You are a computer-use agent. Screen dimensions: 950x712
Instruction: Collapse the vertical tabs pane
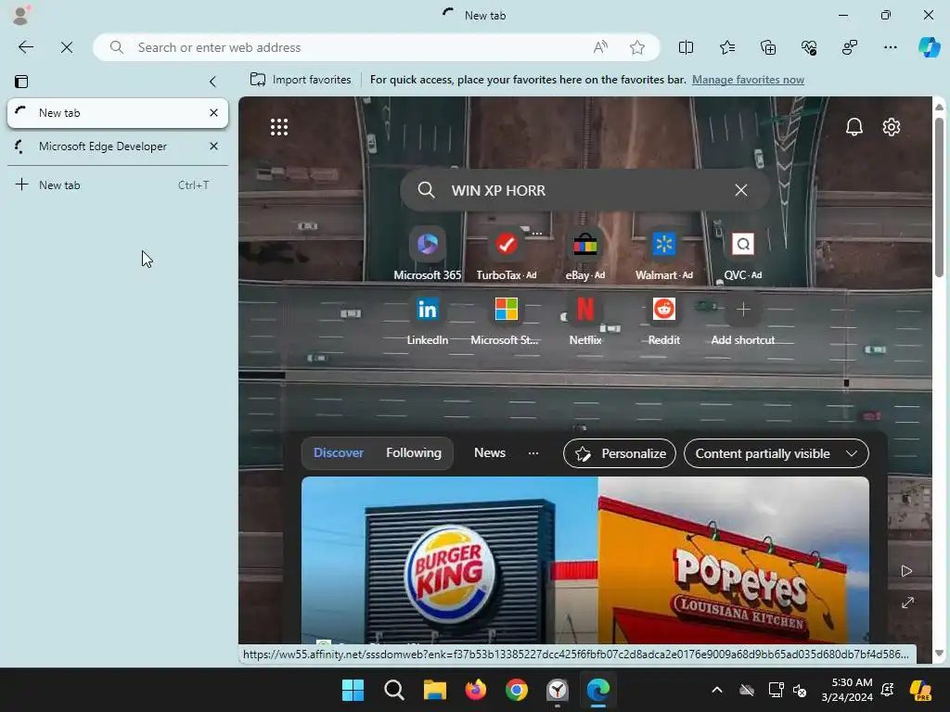pos(212,82)
